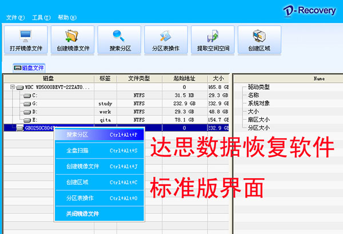
Task: Click the 磁盘 column header
Action: pos(49,78)
